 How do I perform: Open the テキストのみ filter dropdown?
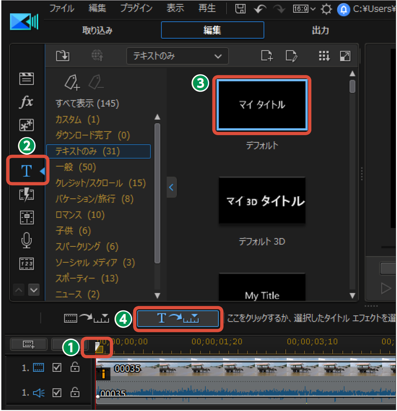tap(177, 56)
